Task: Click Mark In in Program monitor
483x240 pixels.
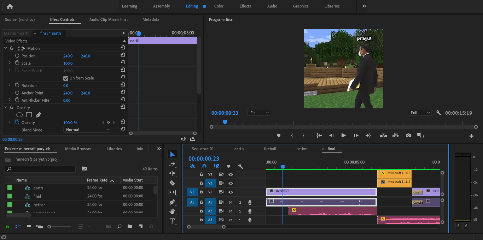Action: tap(292, 135)
